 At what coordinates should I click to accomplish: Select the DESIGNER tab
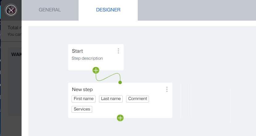108,10
